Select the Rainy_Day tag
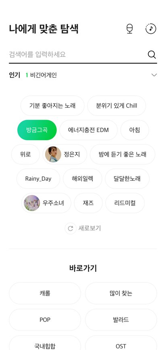 [38, 178]
